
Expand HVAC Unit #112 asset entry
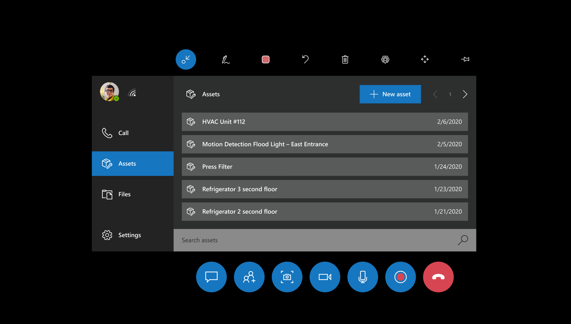(x=324, y=121)
